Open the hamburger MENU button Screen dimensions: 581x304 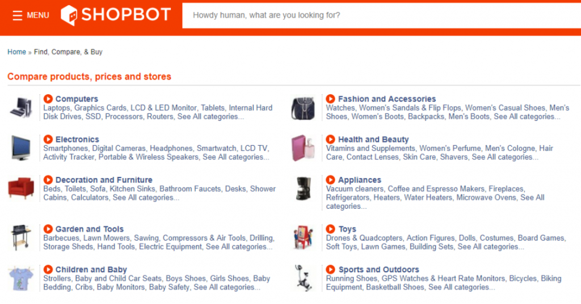pyautogui.click(x=31, y=15)
